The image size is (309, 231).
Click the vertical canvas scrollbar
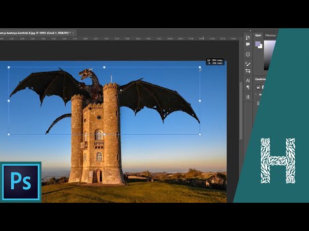[241, 110]
